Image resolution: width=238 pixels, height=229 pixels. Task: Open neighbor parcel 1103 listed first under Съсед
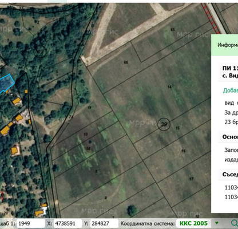pos(231,187)
